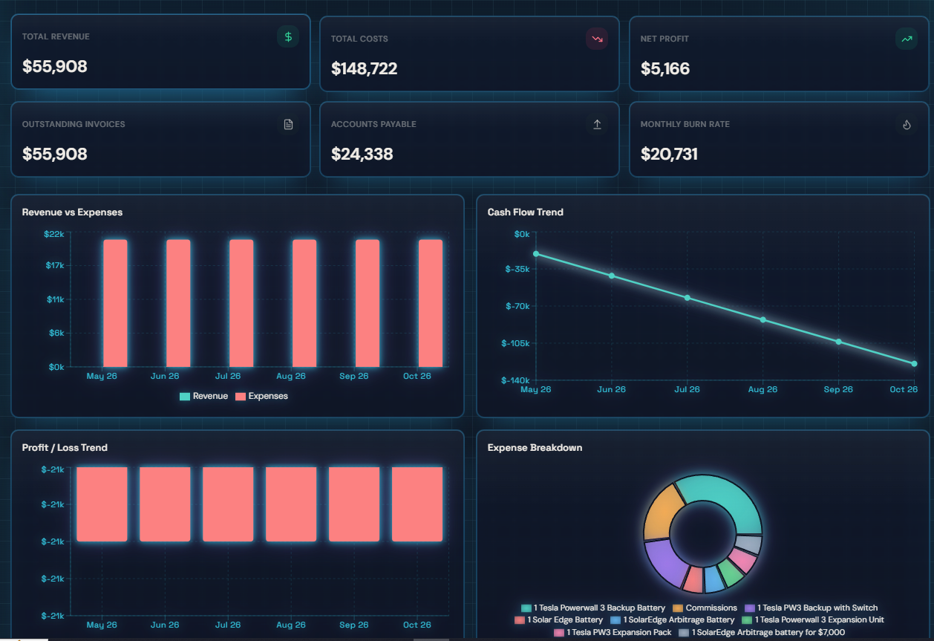Toggle SolarEdge Arbitrage battery for $7,000 legend
Screen dimensions: 934x641
761,632
